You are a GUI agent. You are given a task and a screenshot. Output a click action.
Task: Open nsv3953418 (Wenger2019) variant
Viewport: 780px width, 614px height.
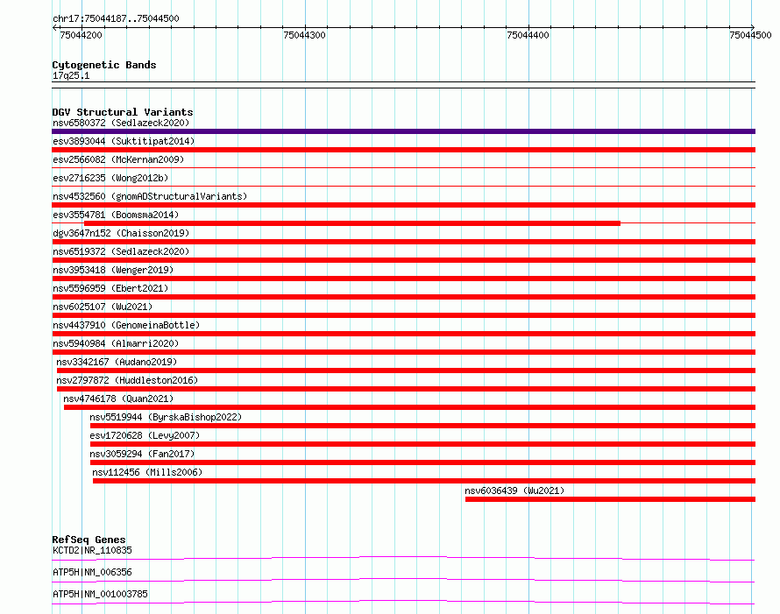(113, 270)
